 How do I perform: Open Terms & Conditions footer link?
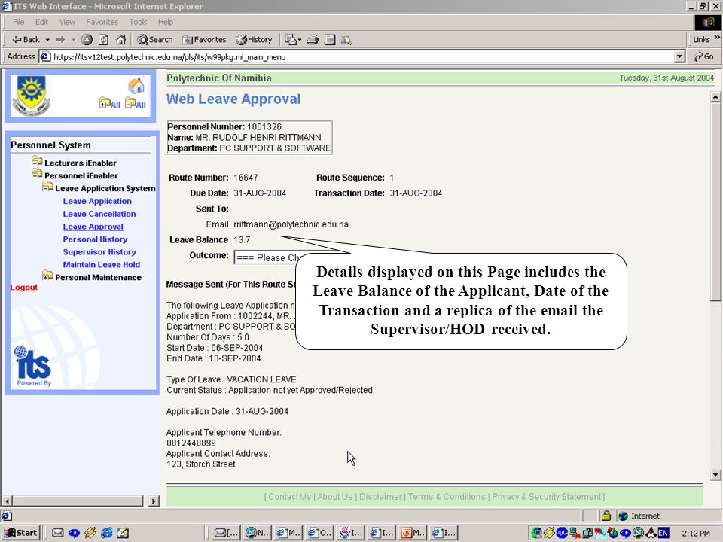tap(447, 496)
